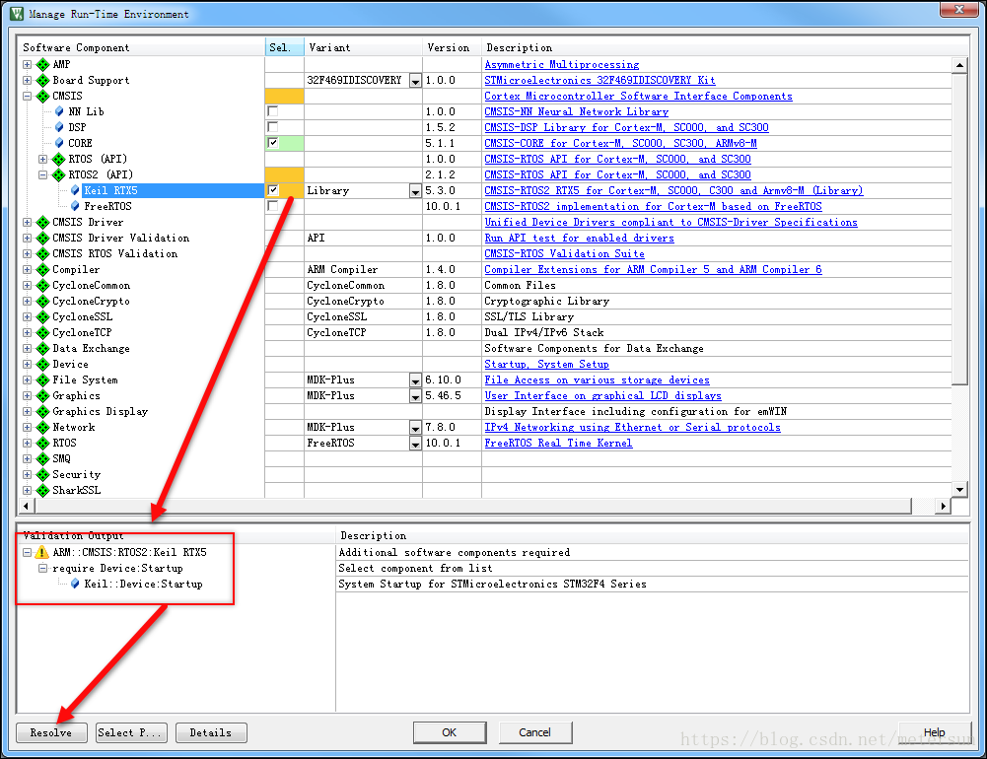Uncheck the CORE component checkbox

[x=272, y=143]
